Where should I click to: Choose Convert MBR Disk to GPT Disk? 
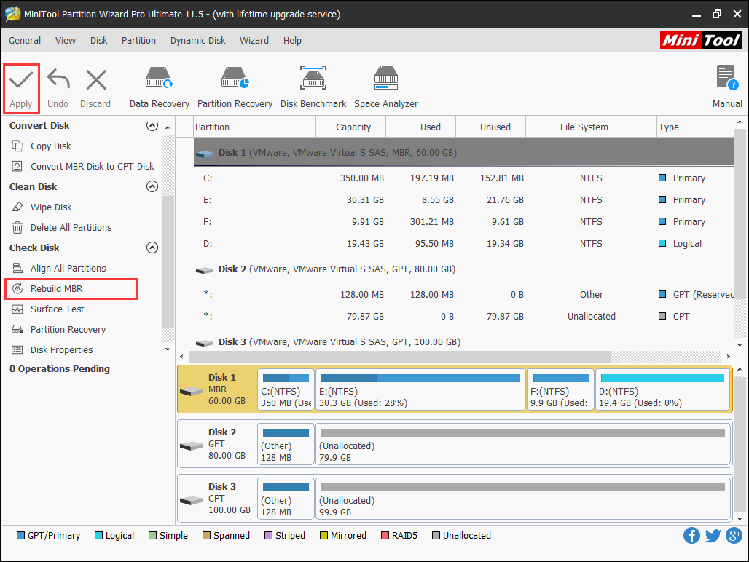coord(93,166)
